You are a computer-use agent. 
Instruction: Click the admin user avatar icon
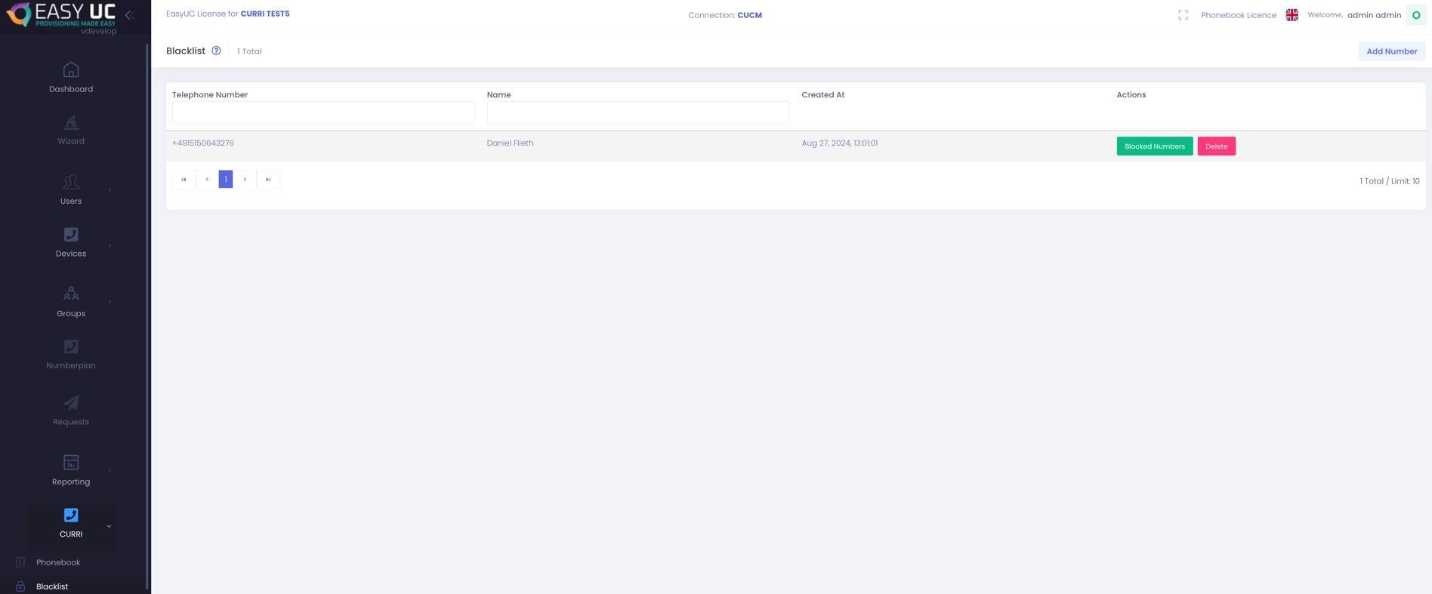[1415, 15]
